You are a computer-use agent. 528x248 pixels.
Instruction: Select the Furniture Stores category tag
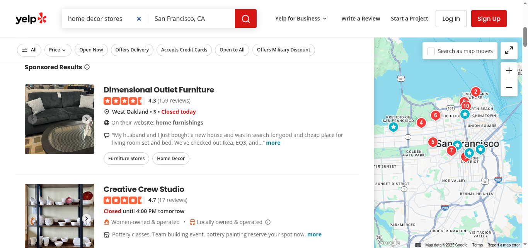tap(126, 159)
